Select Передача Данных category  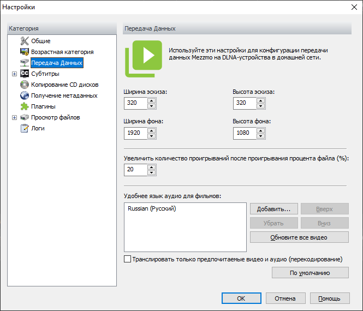point(56,63)
